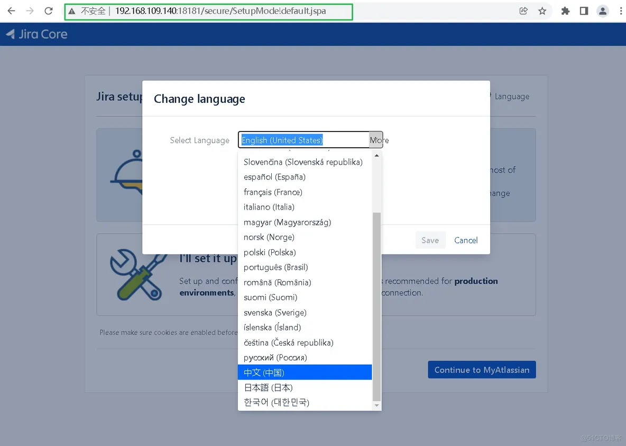Click the Jira Core logo
The height and width of the screenshot is (446, 626).
pos(36,34)
